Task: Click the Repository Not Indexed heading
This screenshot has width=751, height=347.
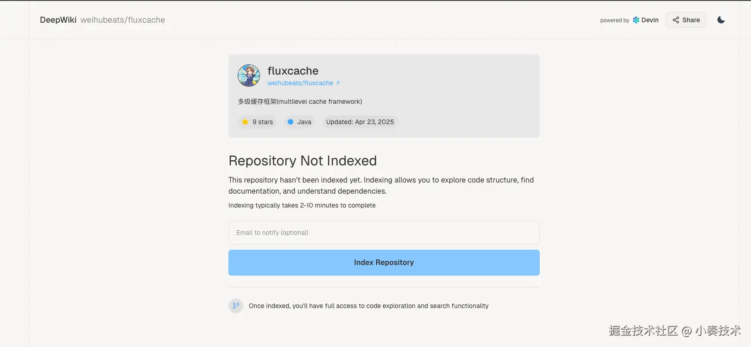Action: 303,161
